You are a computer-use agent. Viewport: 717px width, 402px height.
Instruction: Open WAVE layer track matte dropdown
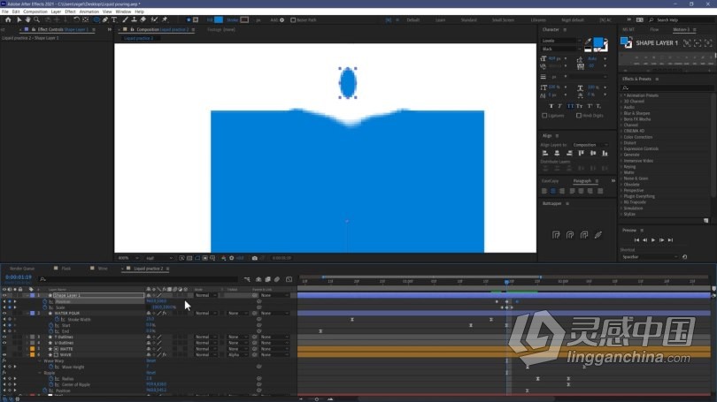click(x=236, y=354)
